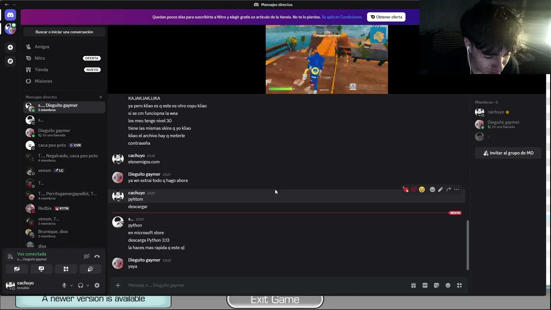Open the T..., Negalraido, caca peo poto group

(x=64, y=158)
